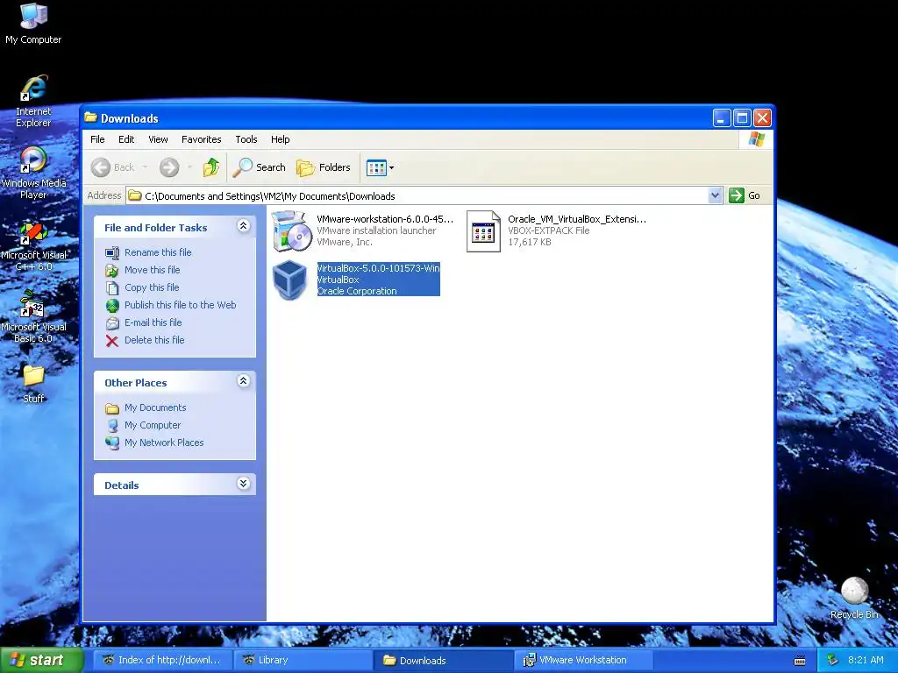
Task: Click the VMware-workstation-6.0.0 file name
Action: (385, 219)
